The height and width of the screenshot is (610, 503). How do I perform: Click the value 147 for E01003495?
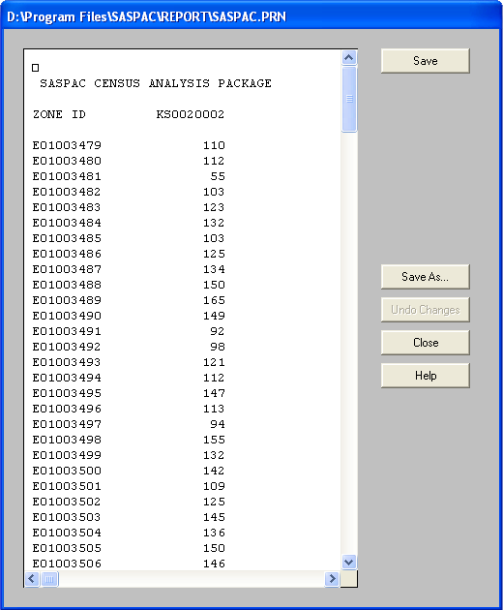point(214,393)
